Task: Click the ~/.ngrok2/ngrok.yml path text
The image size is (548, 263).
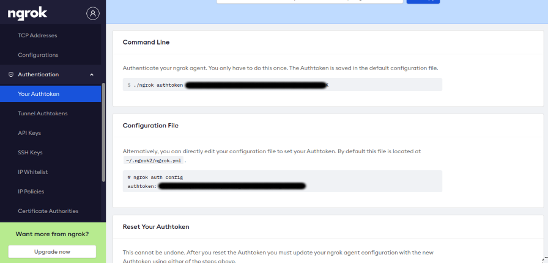Action: [x=153, y=161]
